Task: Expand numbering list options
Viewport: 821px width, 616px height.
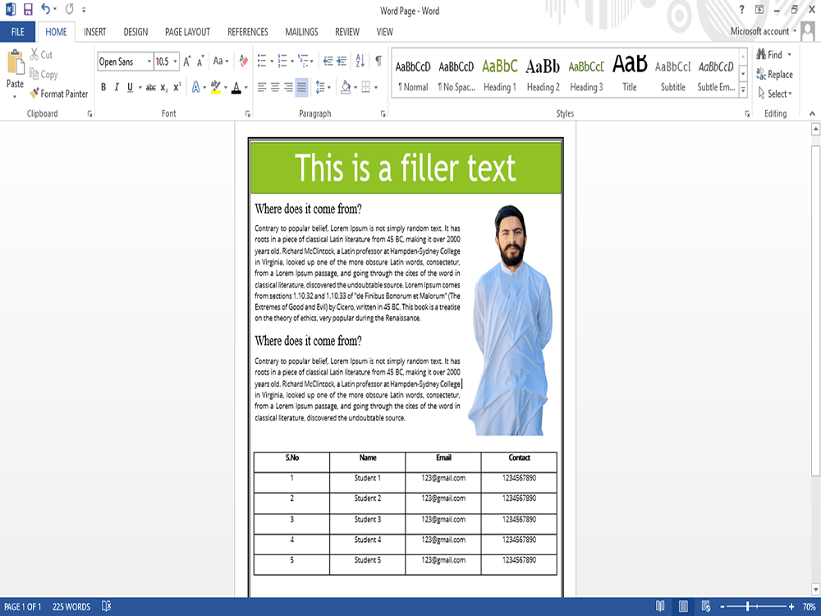Action: tap(291, 62)
